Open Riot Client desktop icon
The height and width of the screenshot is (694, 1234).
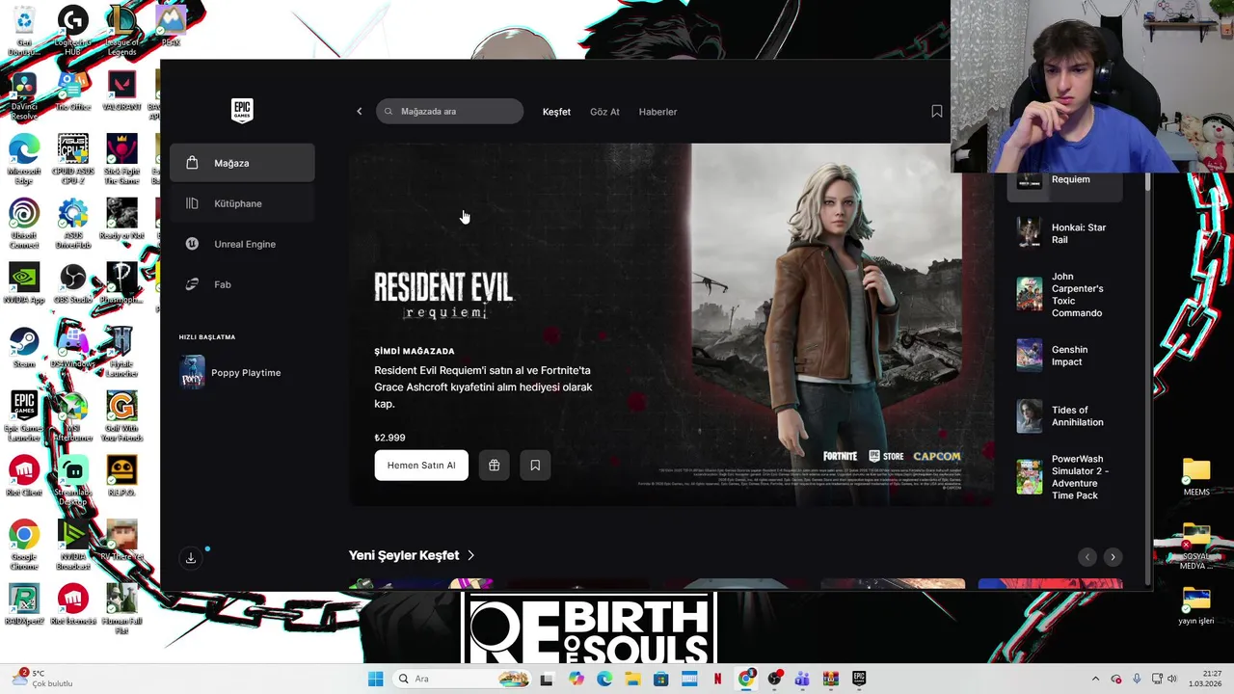(x=24, y=476)
